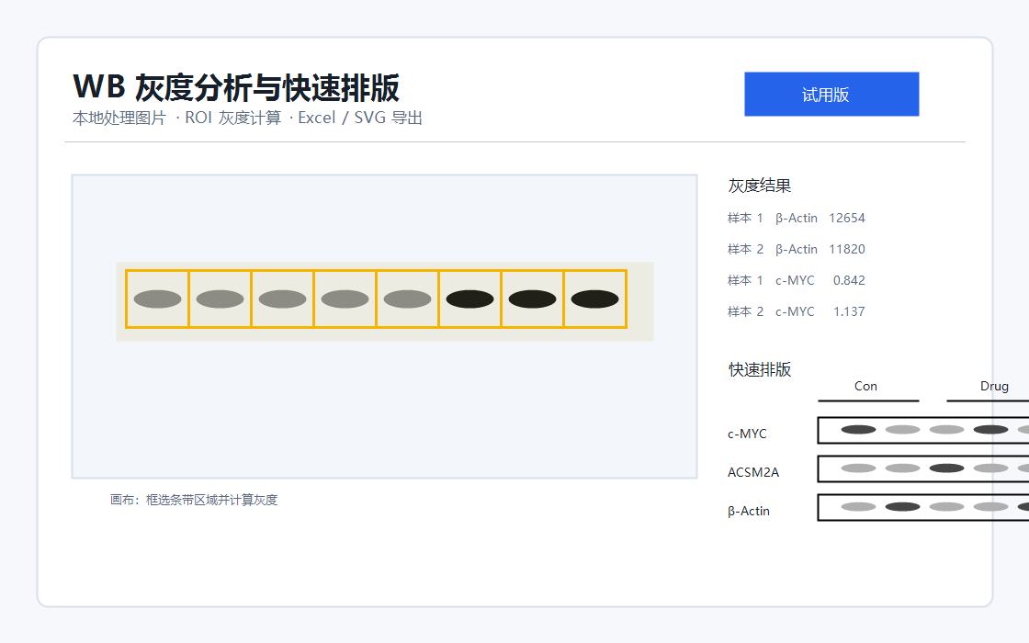
Task: Select the fifth ROI band box
Action: click(x=408, y=299)
